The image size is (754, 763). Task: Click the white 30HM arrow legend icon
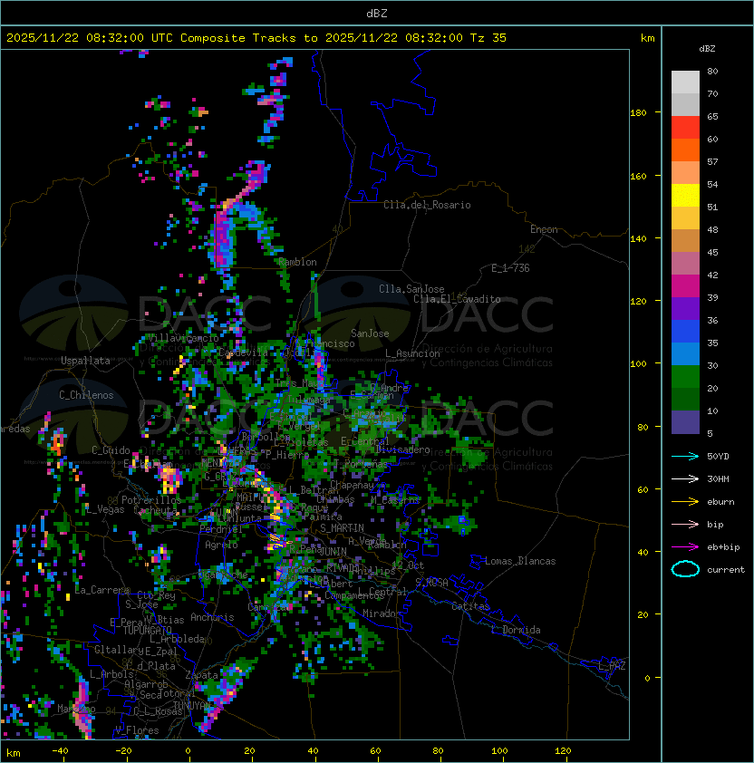click(x=685, y=478)
